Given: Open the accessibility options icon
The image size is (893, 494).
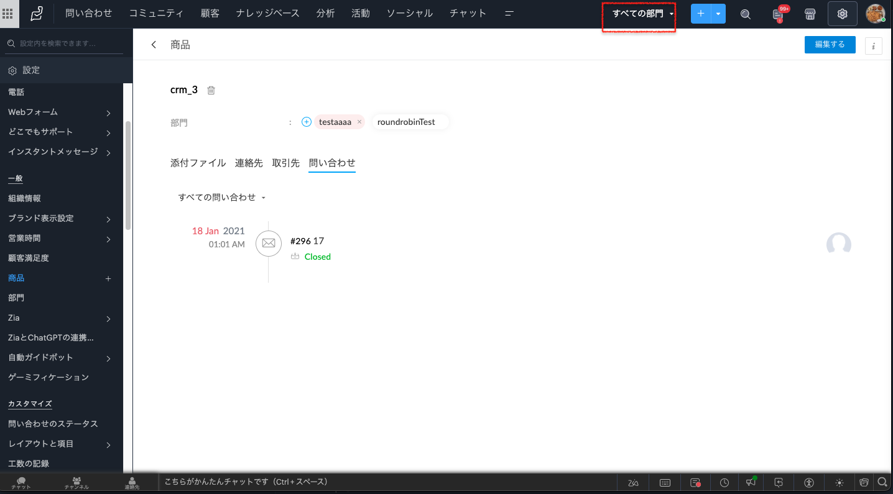Looking at the screenshot, I should 808,482.
